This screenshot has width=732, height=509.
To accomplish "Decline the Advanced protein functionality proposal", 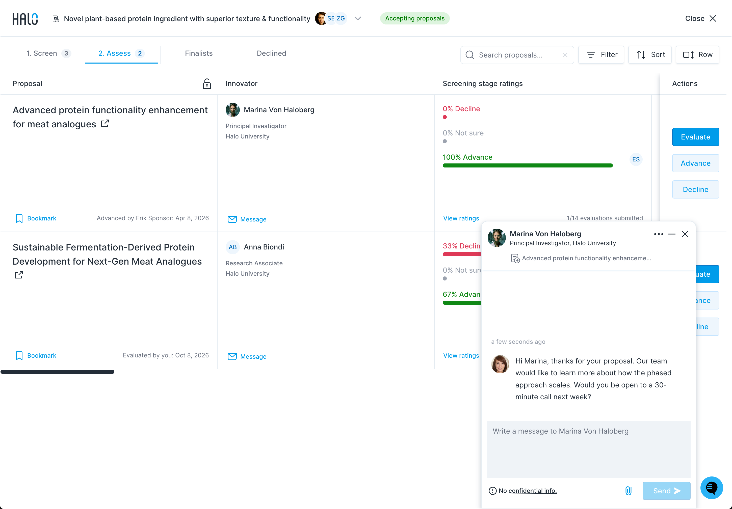I will click(695, 189).
